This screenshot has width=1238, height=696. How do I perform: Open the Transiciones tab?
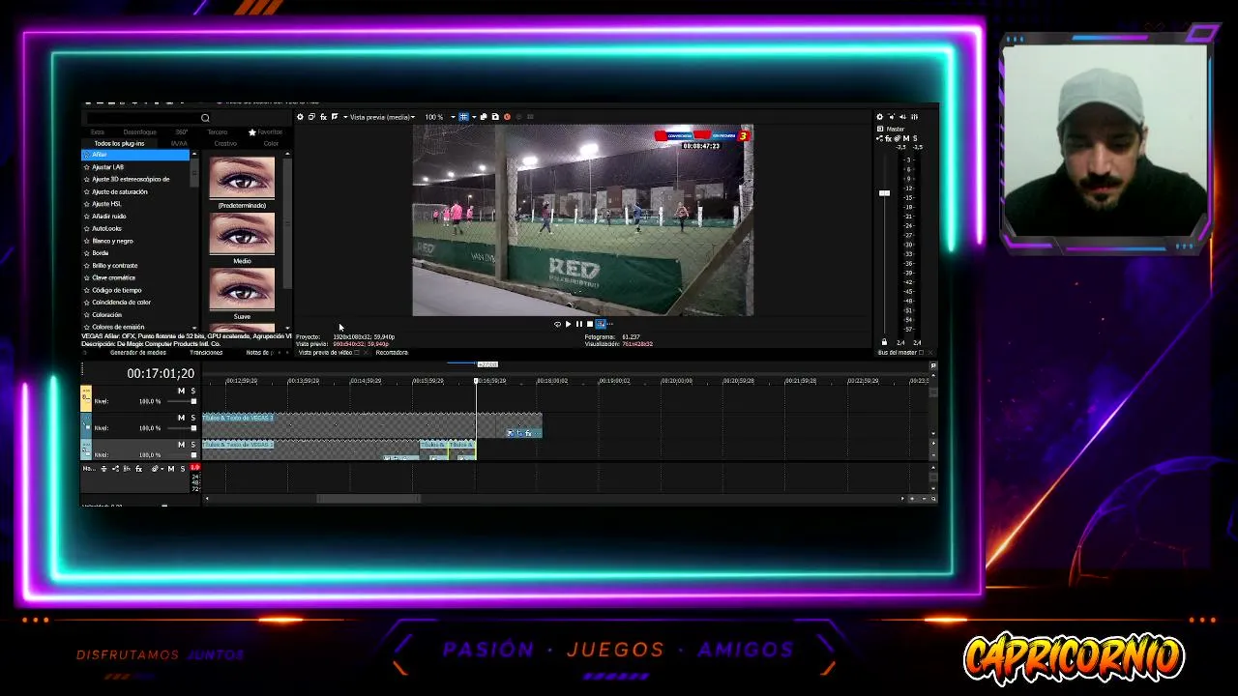tap(206, 353)
